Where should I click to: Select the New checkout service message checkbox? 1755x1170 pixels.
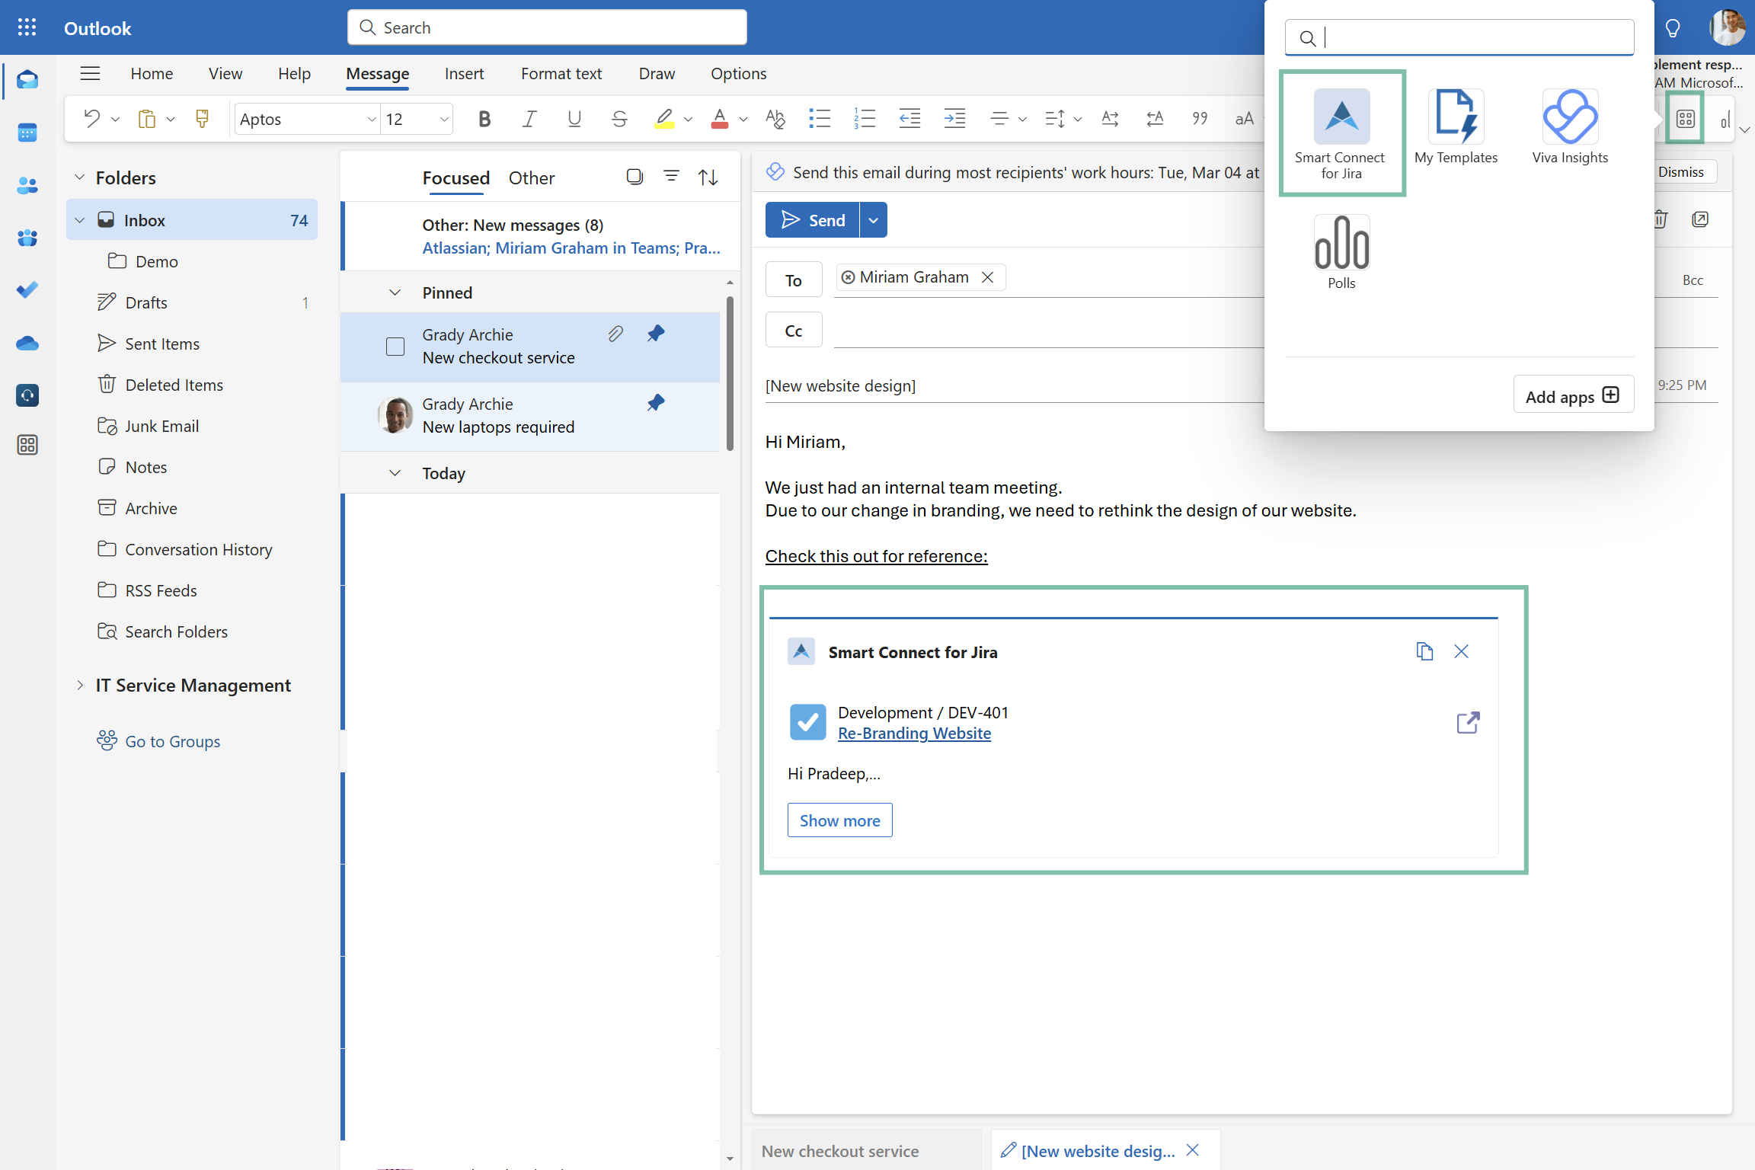pos(395,347)
